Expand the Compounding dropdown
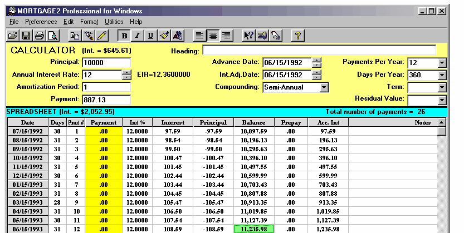The height and width of the screenshot is (233, 464). pos(324,87)
